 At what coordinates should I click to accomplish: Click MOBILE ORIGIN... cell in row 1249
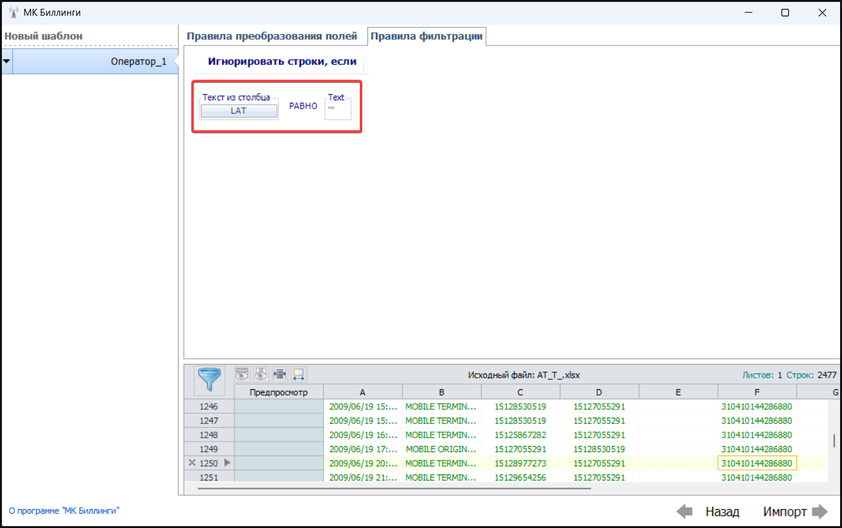pyautogui.click(x=442, y=449)
